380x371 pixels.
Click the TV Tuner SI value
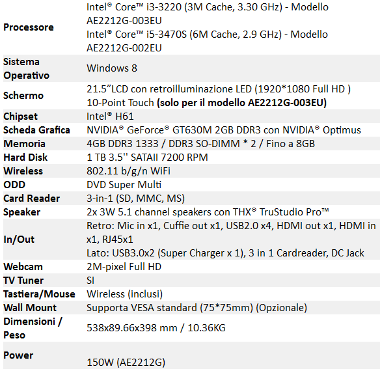point(90,281)
